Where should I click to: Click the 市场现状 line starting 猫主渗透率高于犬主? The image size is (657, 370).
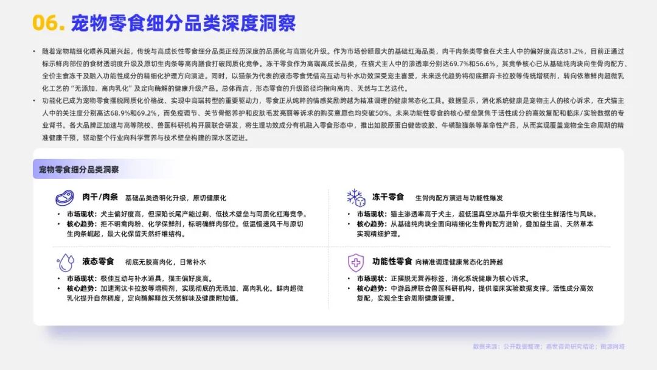478,214
